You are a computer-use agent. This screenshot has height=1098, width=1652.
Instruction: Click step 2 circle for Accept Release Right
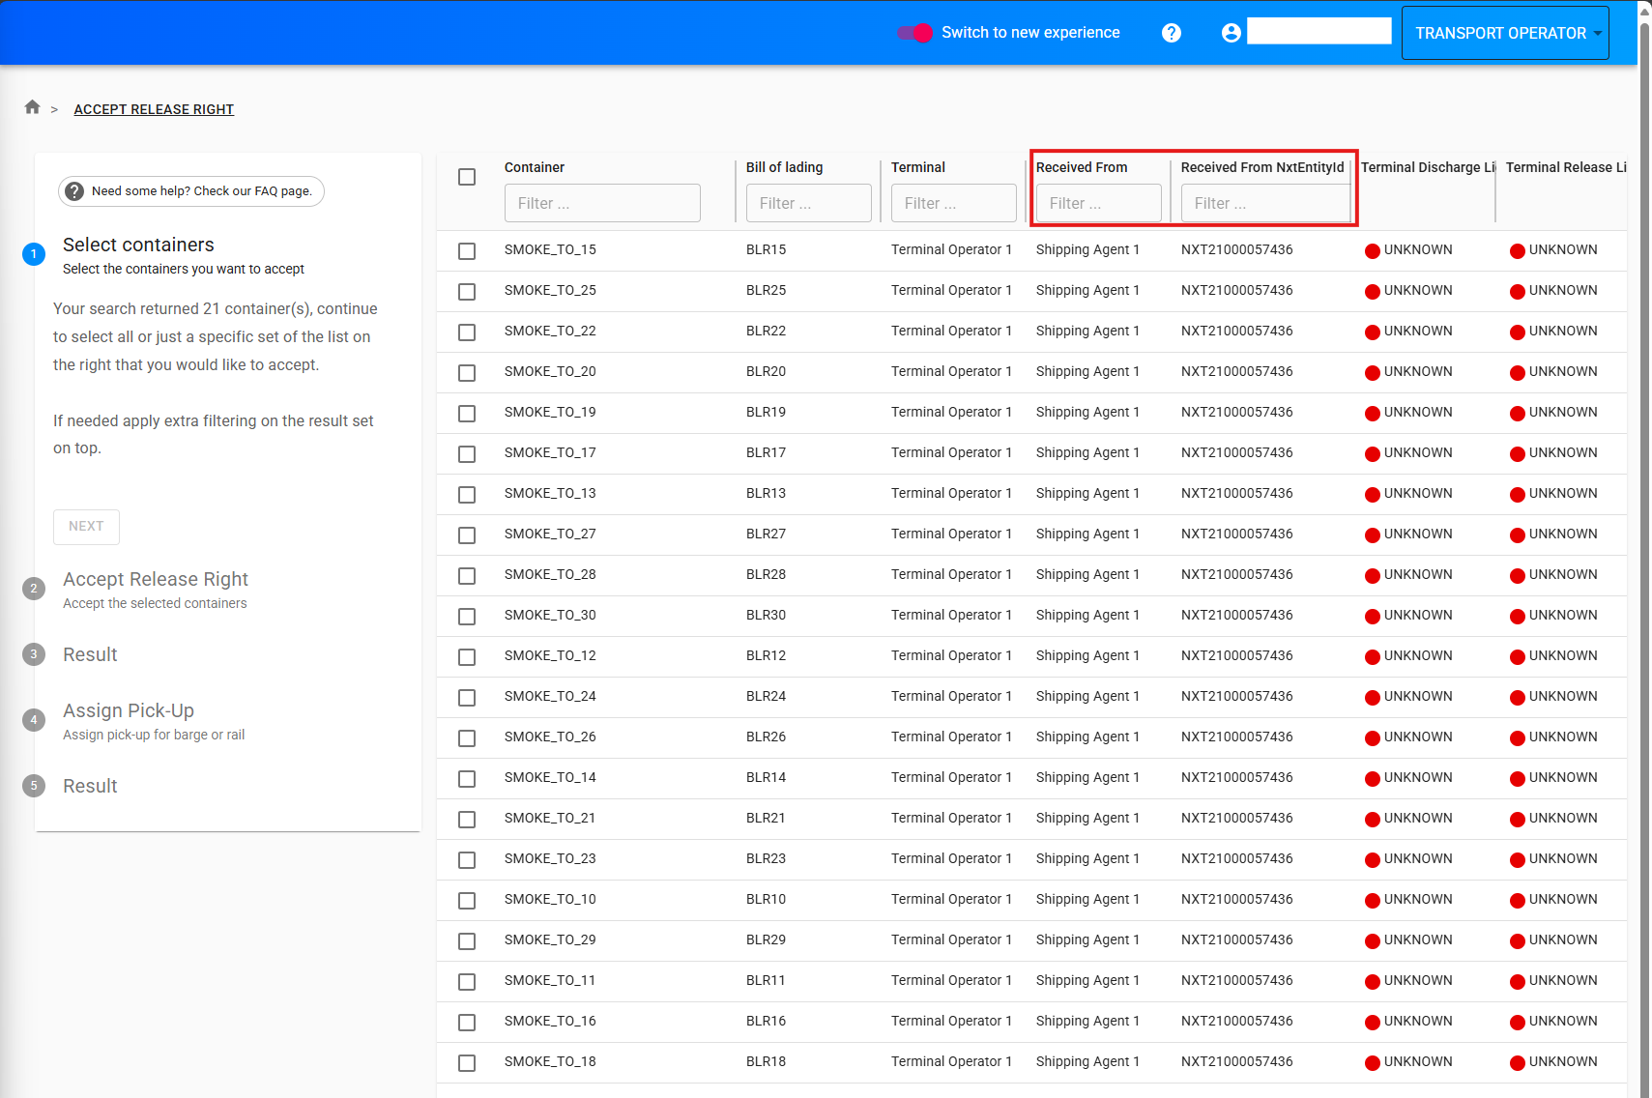coord(34,589)
